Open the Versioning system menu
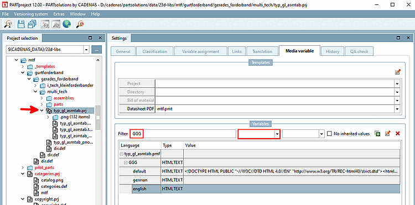This screenshot has width=415, height=205. tap(31, 14)
